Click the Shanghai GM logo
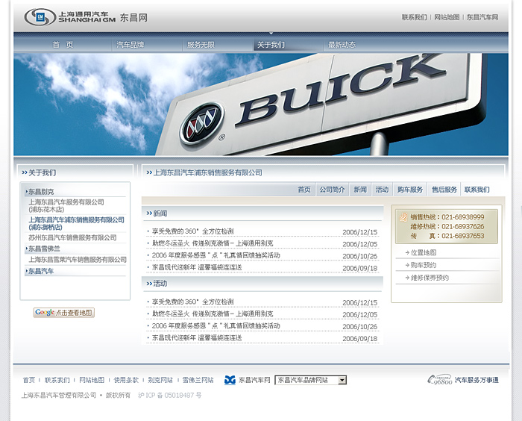Image resolution: width=522 pixels, height=421 pixels. 70,17
